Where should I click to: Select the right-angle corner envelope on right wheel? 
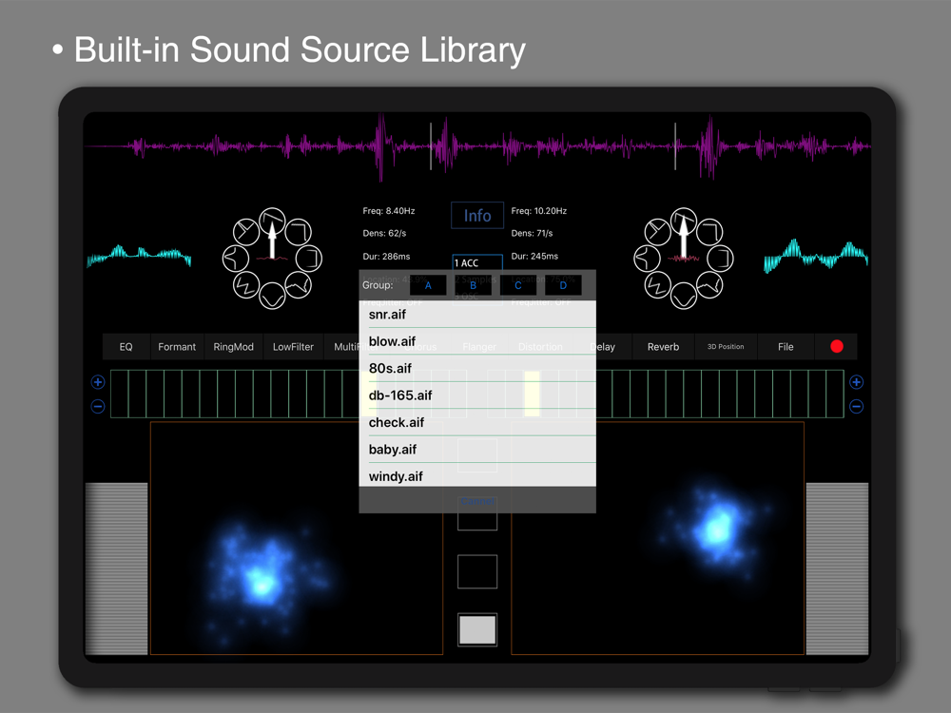click(x=709, y=232)
